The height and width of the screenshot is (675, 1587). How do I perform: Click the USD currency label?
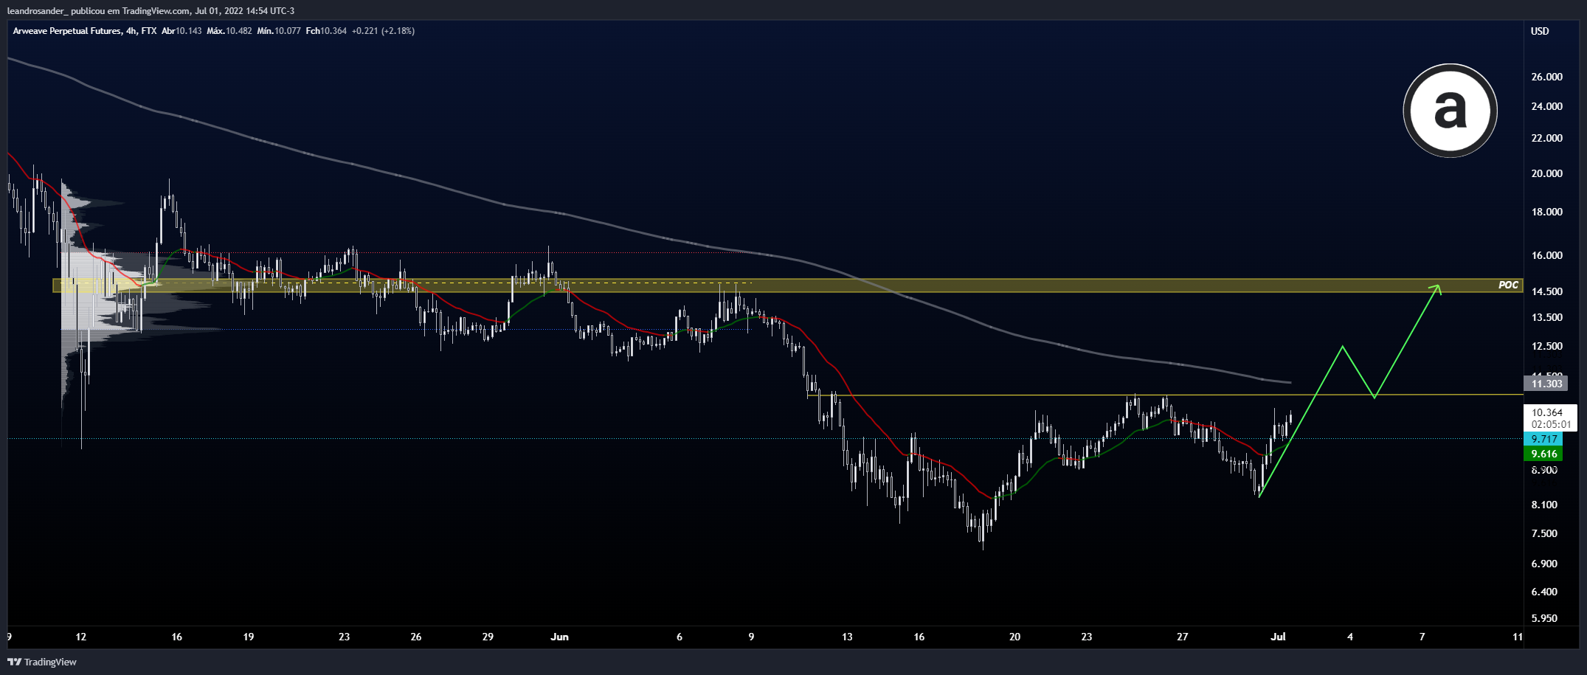(x=1540, y=31)
